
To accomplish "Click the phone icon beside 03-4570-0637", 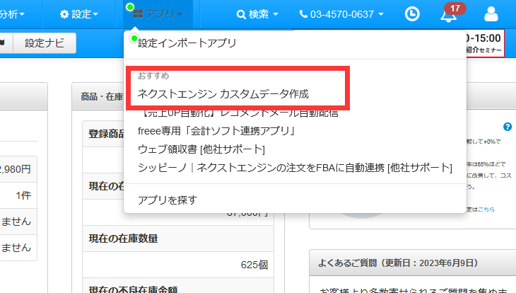I will (x=304, y=14).
